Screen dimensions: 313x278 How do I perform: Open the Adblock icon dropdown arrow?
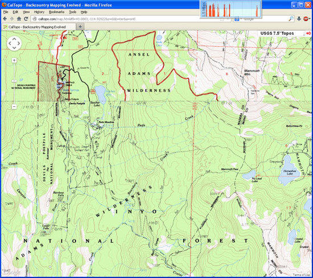tap(310, 19)
